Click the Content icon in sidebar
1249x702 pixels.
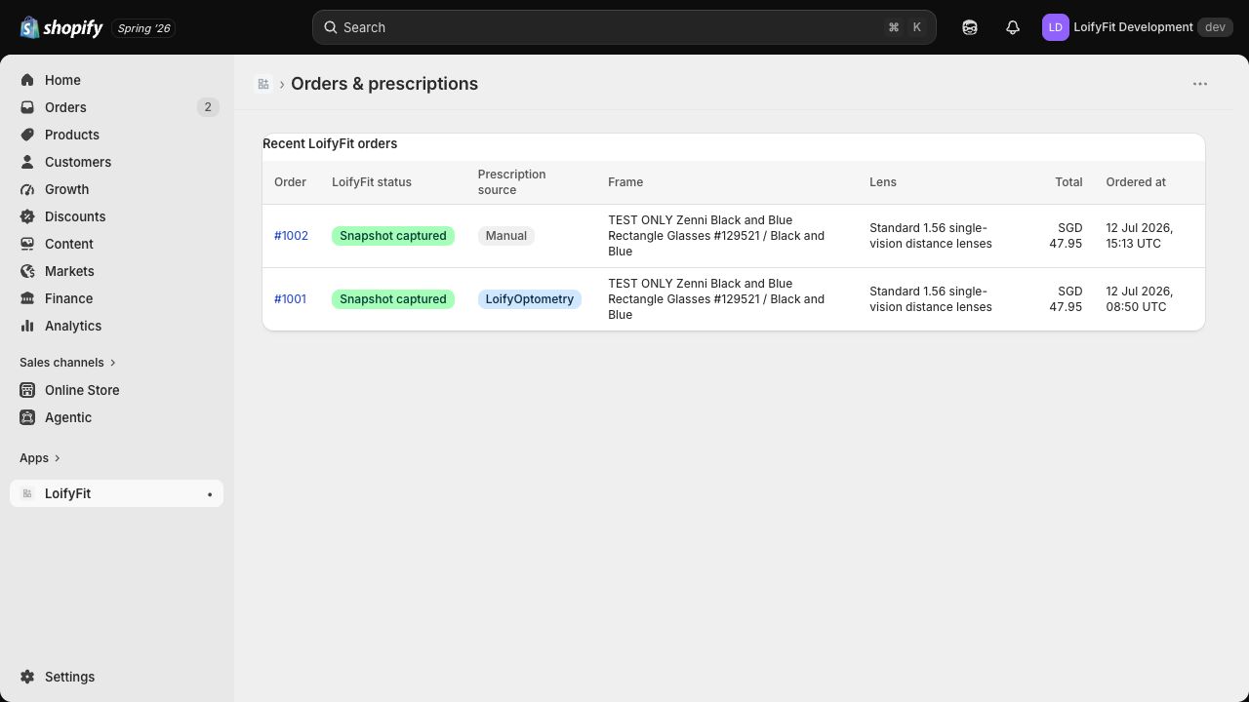pyautogui.click(x=27, y=244)
